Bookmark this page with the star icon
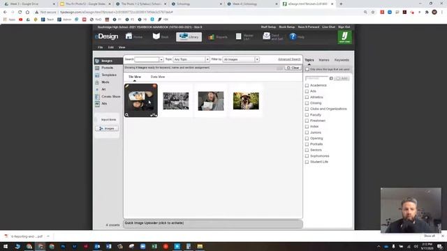Viewport: 447px width, 251px height. 373,13
